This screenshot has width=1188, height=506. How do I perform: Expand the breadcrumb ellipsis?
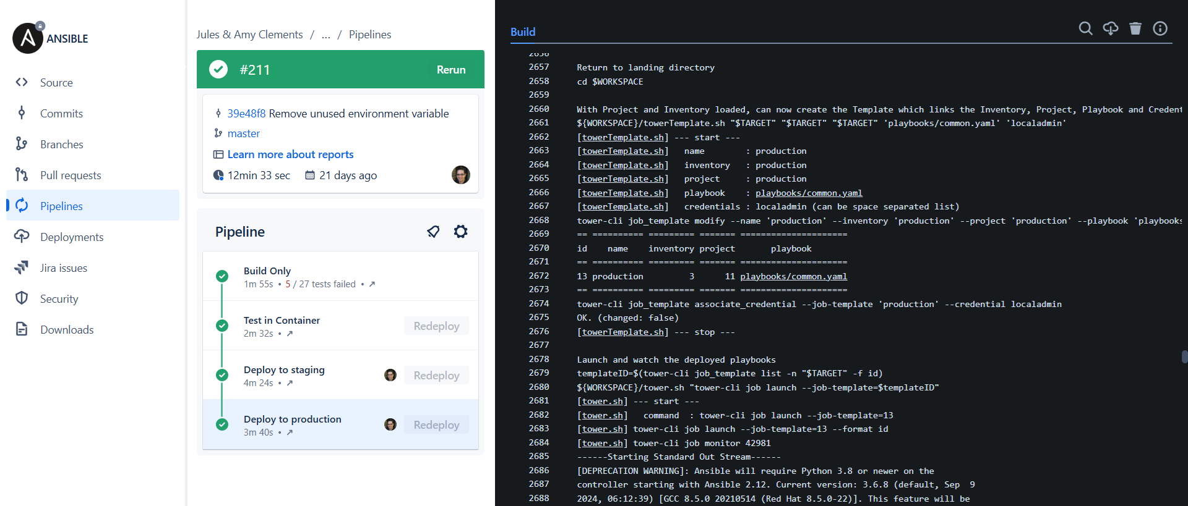point(326,35)
